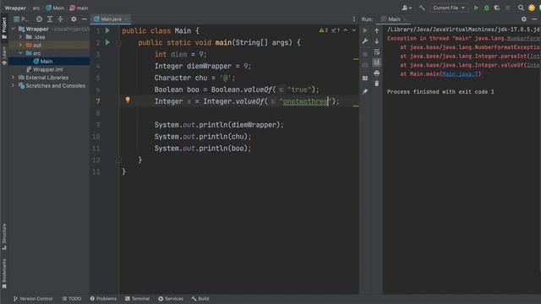
Task: Switch to the Main.java editor tab
Action: (111, 19)
